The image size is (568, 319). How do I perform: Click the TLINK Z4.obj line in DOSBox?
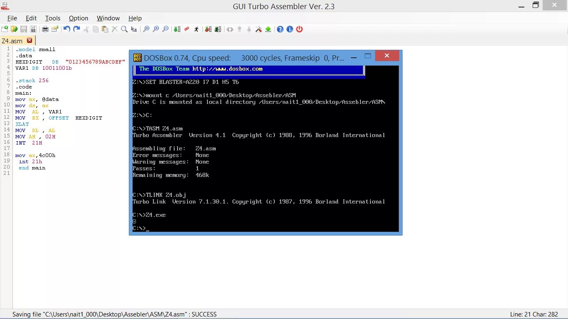click(159, 195)
